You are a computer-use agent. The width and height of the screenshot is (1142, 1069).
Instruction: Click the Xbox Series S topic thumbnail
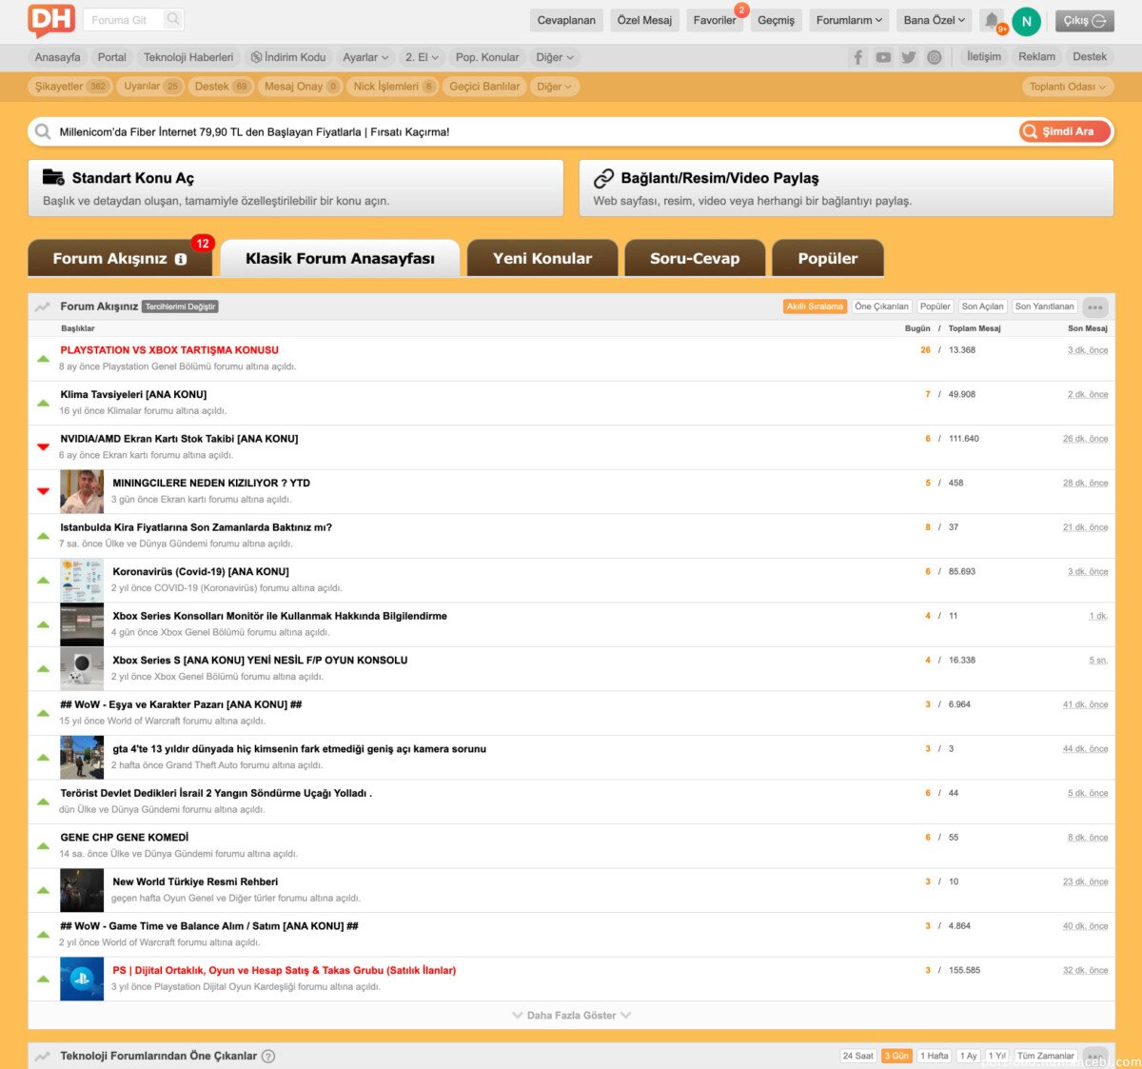[x=82, y=668]
